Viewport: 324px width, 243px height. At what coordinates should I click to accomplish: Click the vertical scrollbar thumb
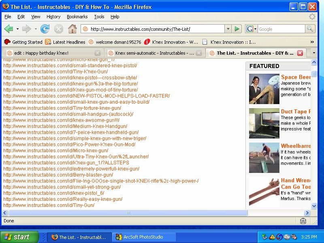[x=314, y=74]
